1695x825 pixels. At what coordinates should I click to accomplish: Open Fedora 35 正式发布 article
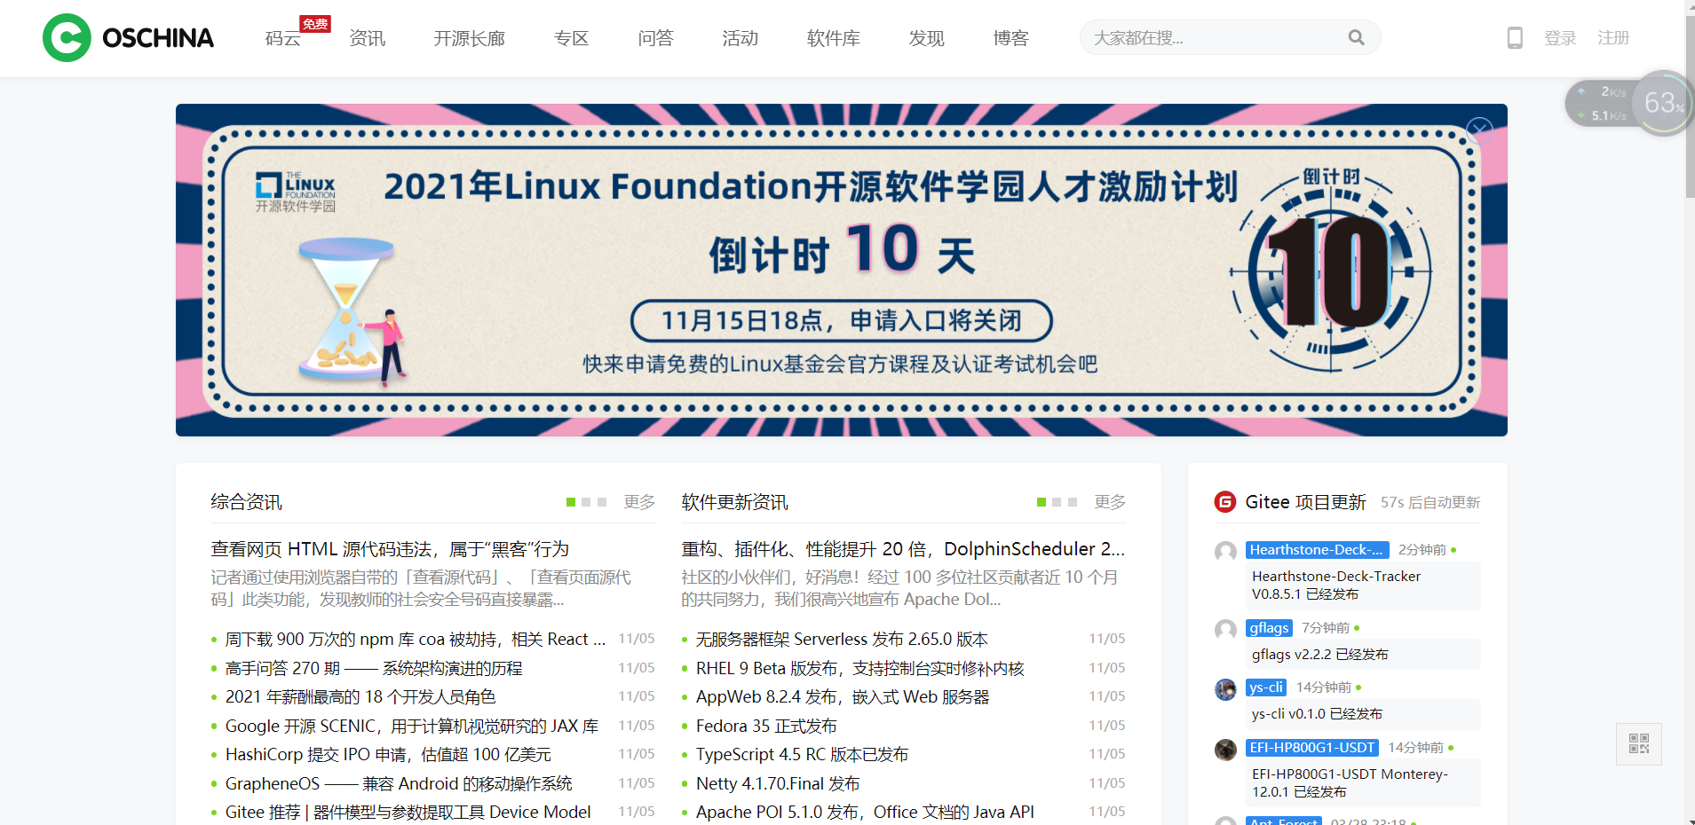point(766,727)
